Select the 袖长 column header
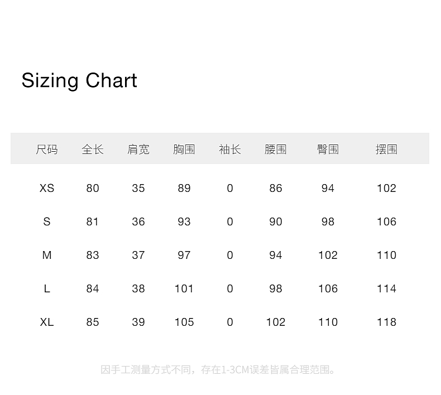The image size is (441, 395). point(230,150)
